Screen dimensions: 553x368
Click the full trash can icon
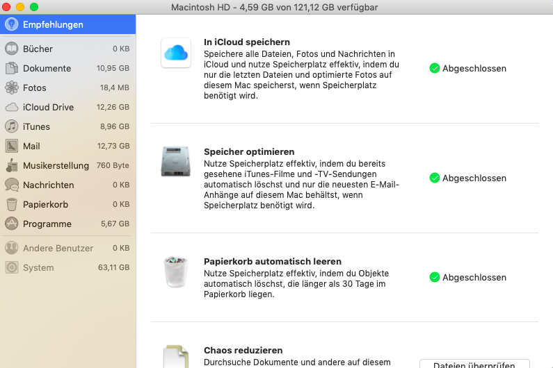click(x=176, y=272)
